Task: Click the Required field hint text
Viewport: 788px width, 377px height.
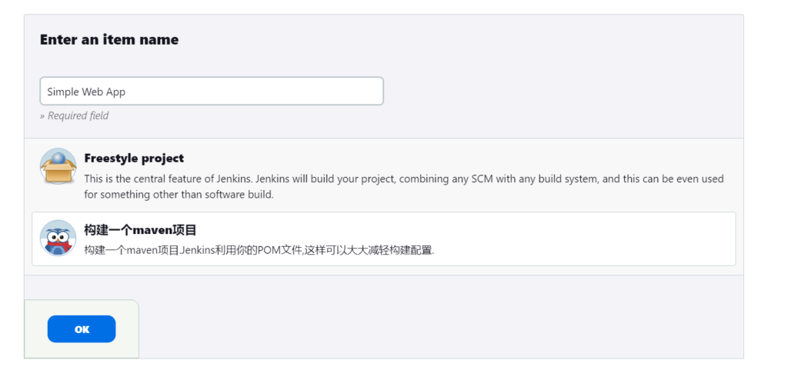Action: click(74, 116)
